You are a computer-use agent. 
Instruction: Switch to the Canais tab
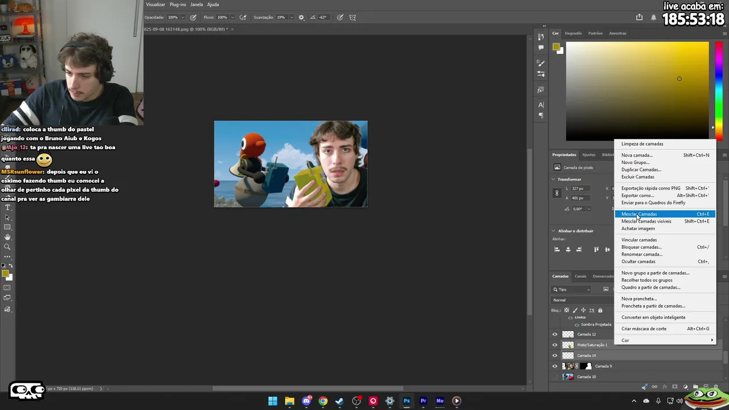[580, 276]
